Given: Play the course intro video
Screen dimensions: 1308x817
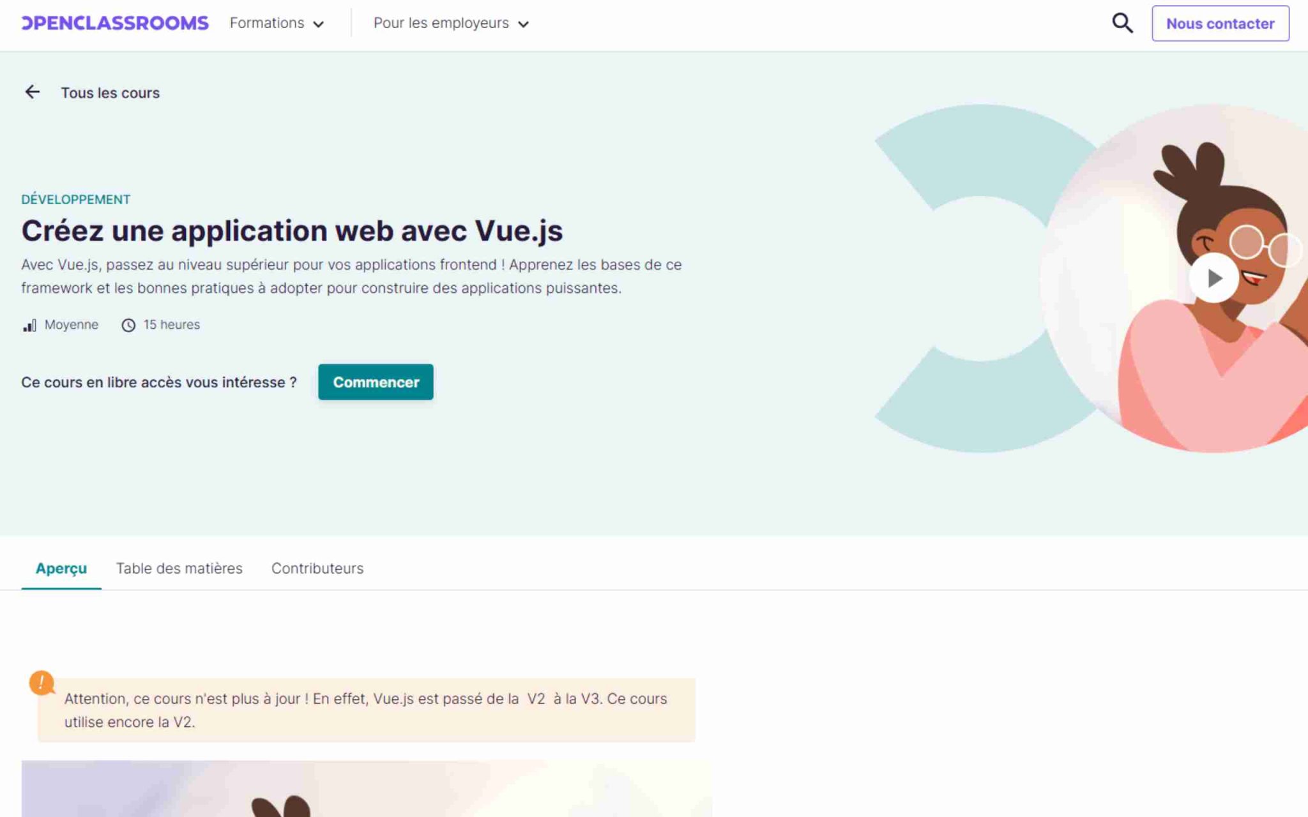Looking at the screenshot, I should click(x=1213, y=278).
